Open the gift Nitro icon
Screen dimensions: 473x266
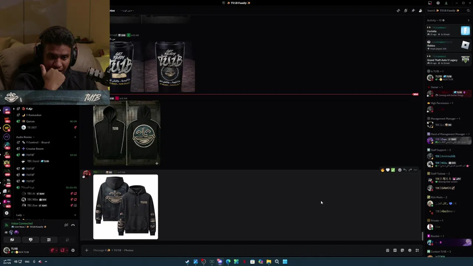(x=387, y=250)
